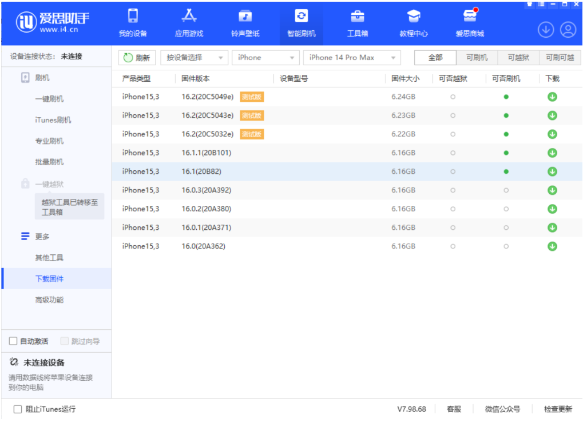Select iTunes刷机 in sidebar
This screenshot has width=587, height=423.
pos(53,120)
